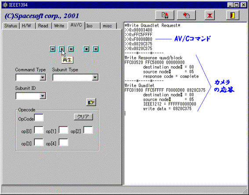Image resolution: width=249 pixels, height=195 pixels.
Task: Click the Command Type text field
Action: (28, 77)
